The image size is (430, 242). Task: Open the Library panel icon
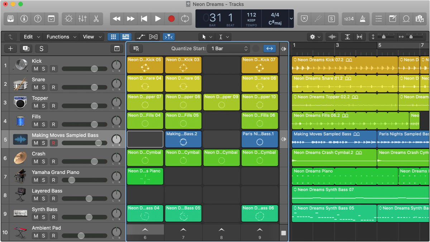pyautogui.click(x=10, y=19)
